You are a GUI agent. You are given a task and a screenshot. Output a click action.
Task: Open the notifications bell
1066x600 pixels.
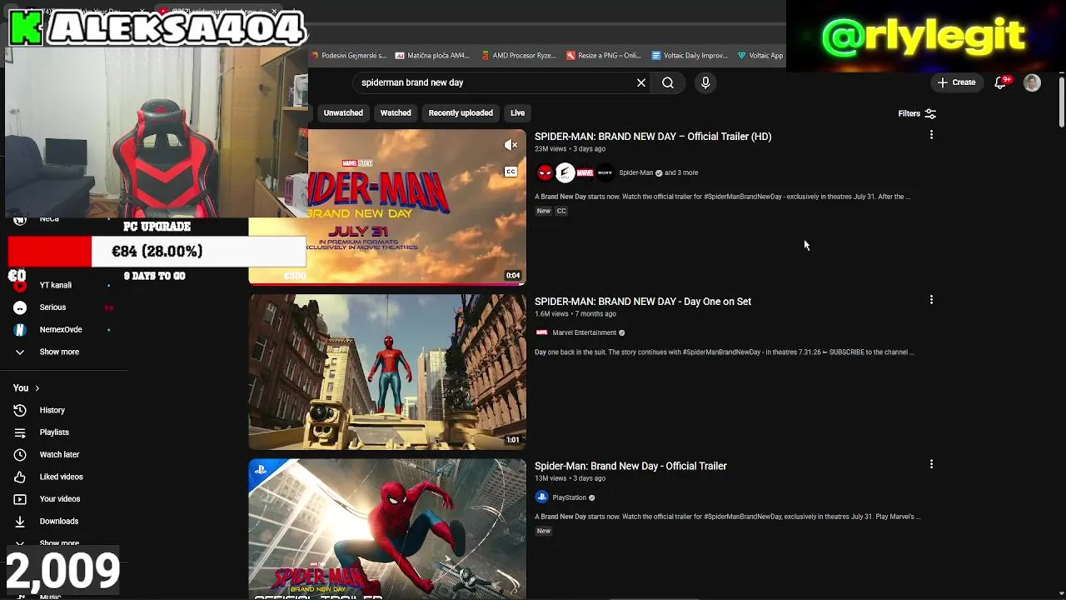coord(1001,82)
